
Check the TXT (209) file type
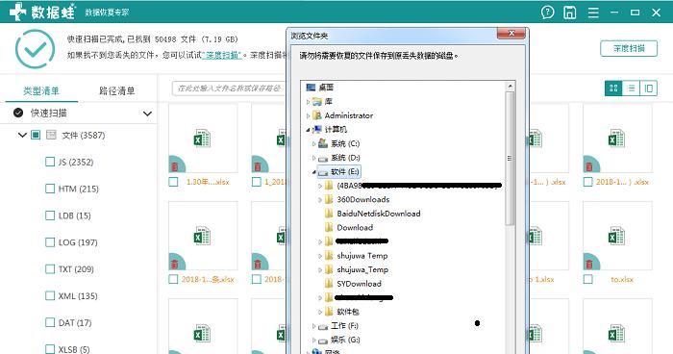(x=50, y=269)
